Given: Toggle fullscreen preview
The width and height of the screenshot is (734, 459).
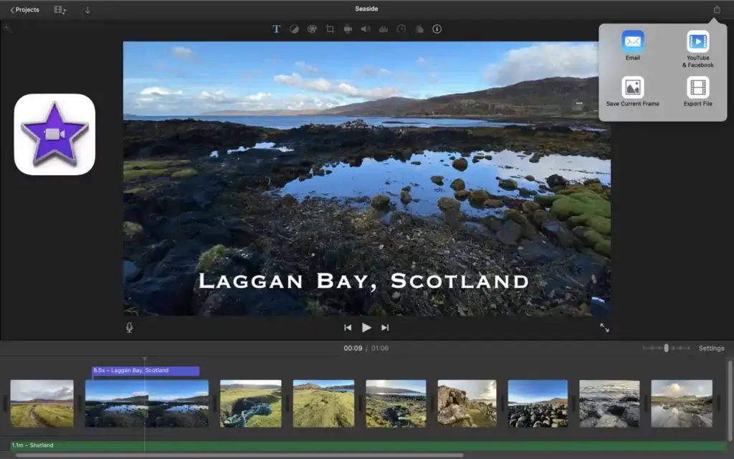Looking at the screenshot, I should pyautogui.click(x=604, y=328).
